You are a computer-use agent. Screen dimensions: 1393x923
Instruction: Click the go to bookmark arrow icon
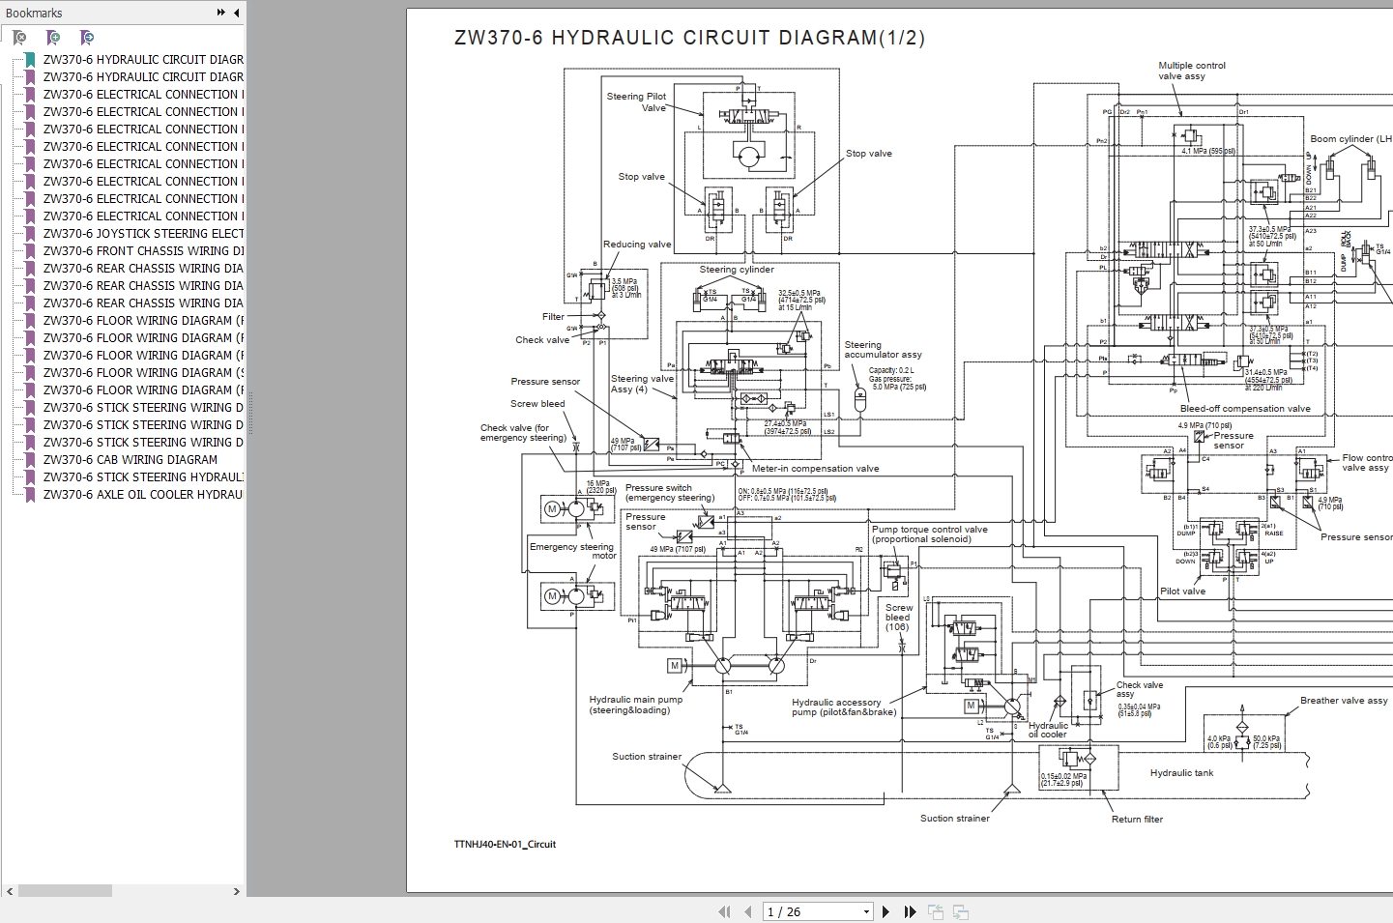tap(87, 38)
